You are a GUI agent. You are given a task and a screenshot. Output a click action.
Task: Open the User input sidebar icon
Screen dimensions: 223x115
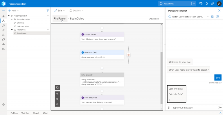click(x=3, y=30)
